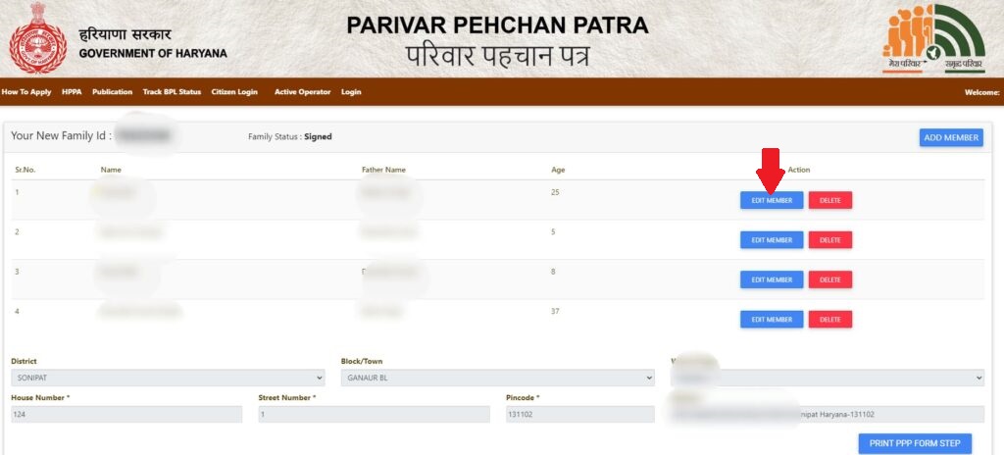Click the 'Welcome:' text in navbar

pyautogui.click(x=982, y=92)
